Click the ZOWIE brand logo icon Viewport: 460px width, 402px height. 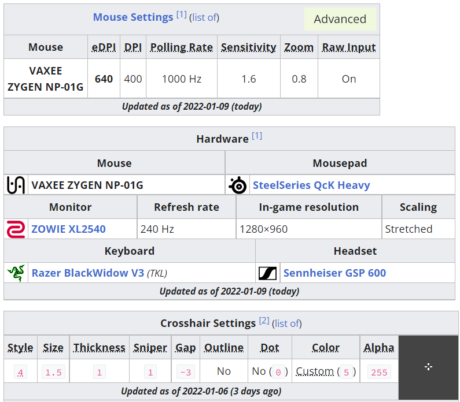click(x=16, y=229)
